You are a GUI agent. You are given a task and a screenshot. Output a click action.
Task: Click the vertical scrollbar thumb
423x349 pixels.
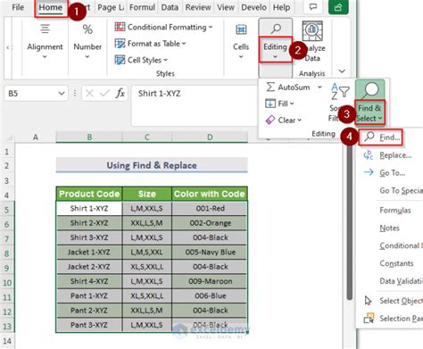click(350, 221)
